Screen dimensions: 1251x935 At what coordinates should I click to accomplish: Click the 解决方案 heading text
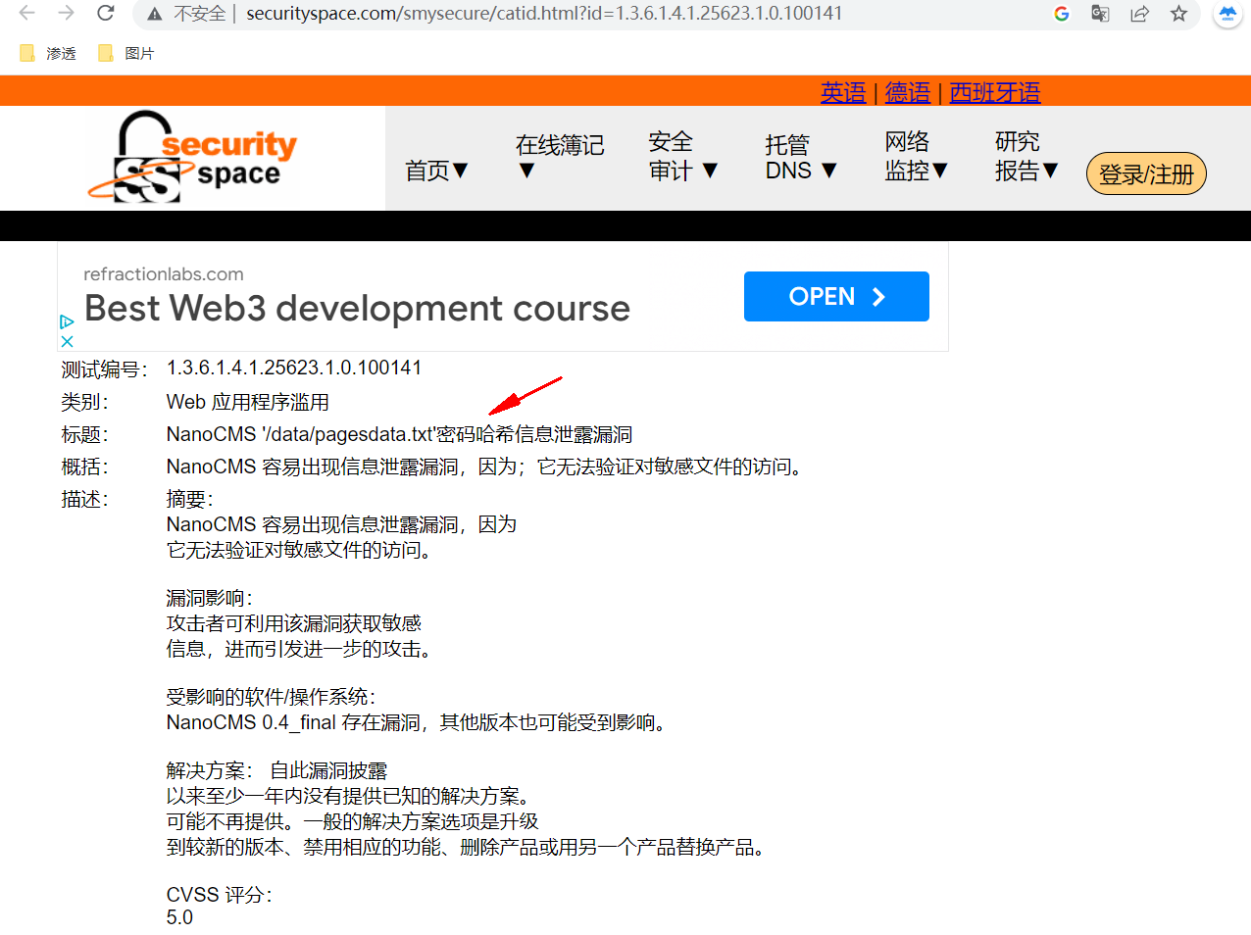tap(209, 770)
